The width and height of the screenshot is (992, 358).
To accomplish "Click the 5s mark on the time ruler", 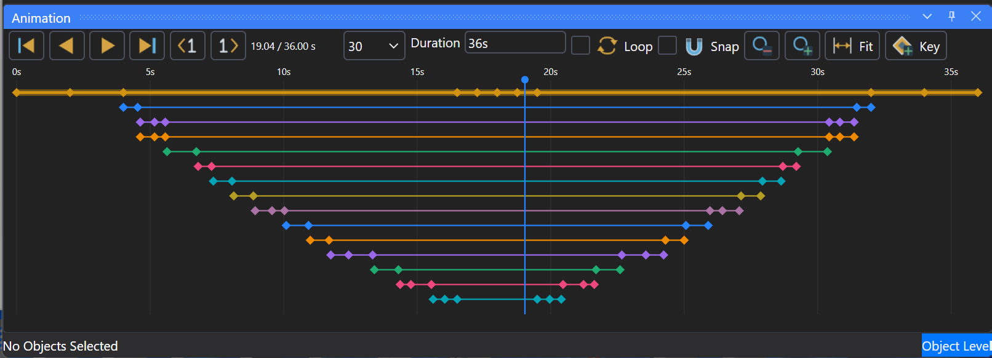I will [150, 72].
